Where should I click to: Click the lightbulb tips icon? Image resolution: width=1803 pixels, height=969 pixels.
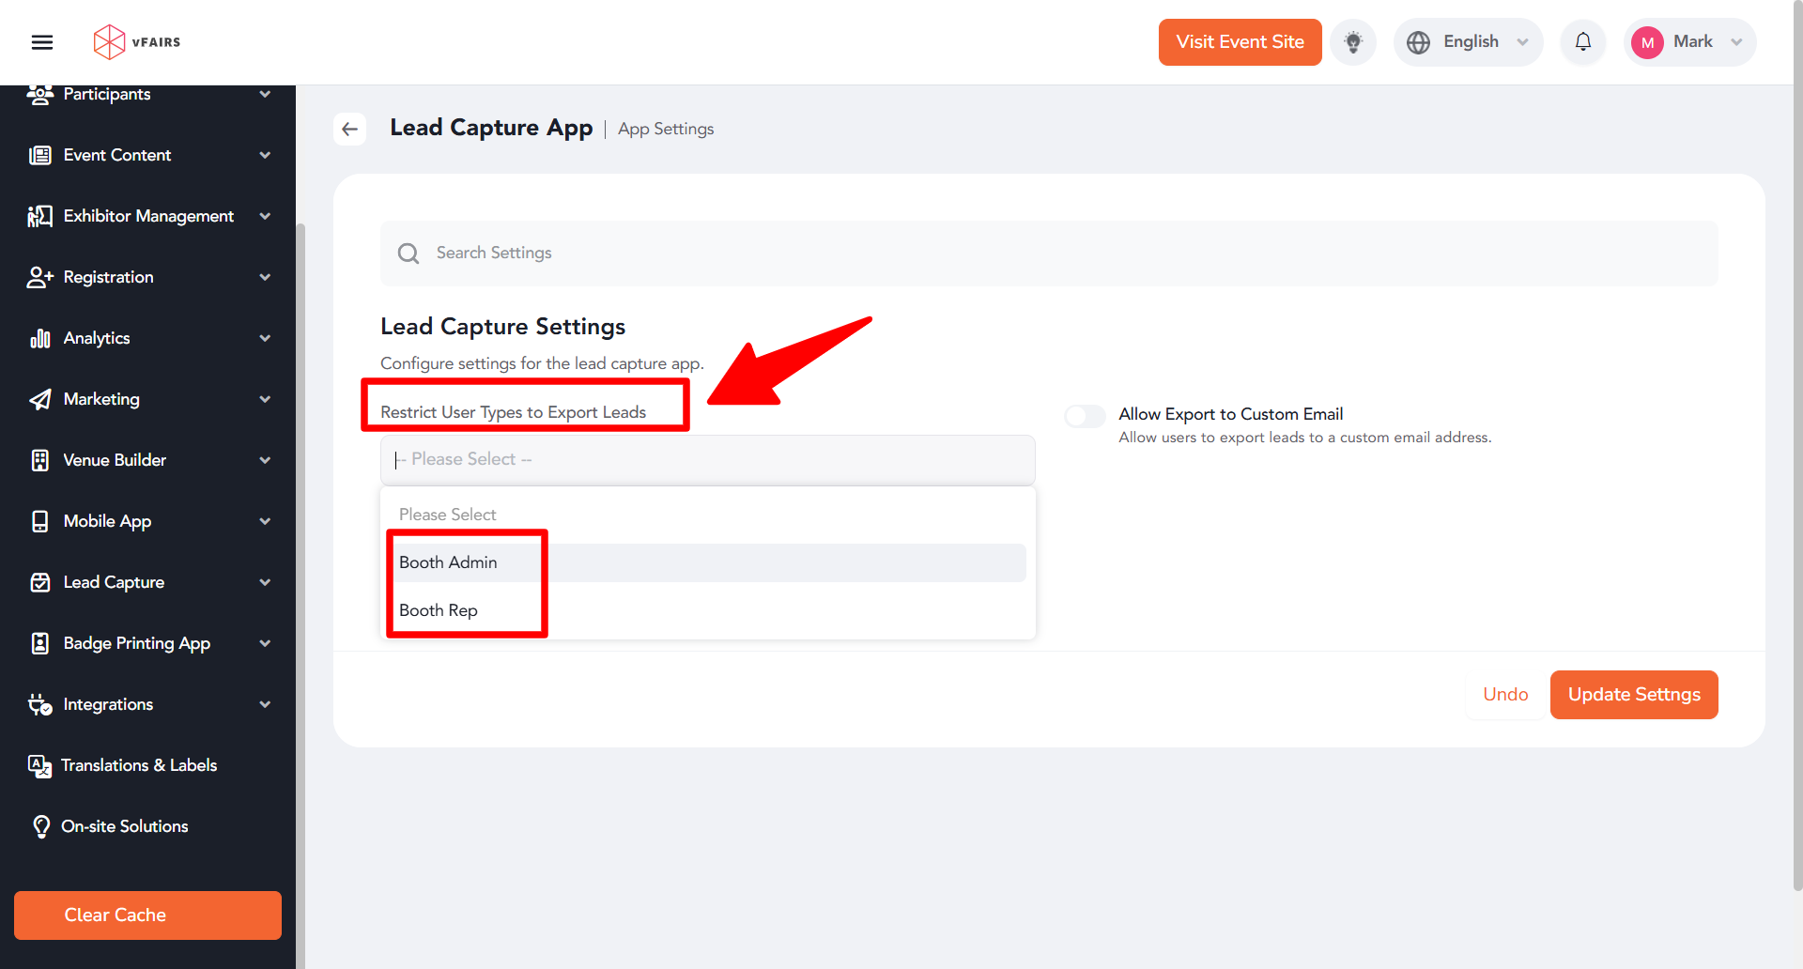coord(1353,42)
